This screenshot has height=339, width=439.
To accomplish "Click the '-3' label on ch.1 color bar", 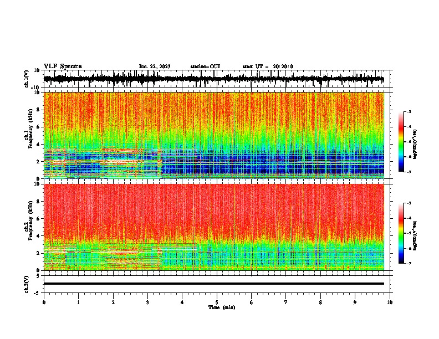I will coord(409,111).
